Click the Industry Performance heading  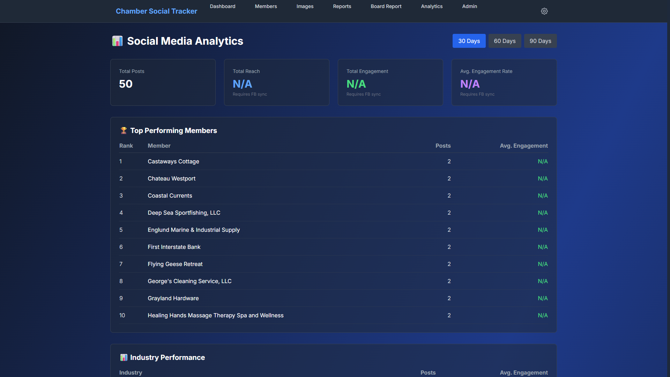pos(167,357)
